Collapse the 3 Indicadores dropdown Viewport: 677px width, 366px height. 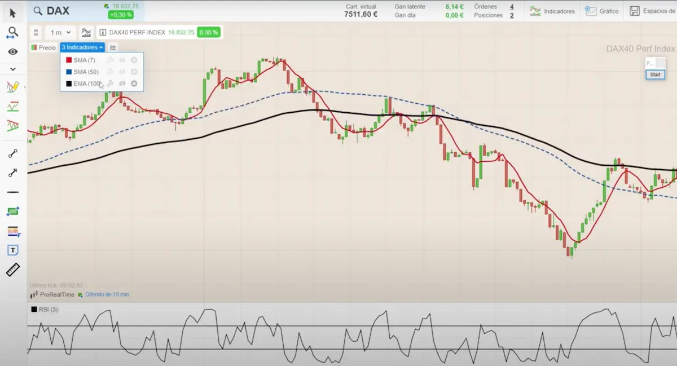[82, 48]
